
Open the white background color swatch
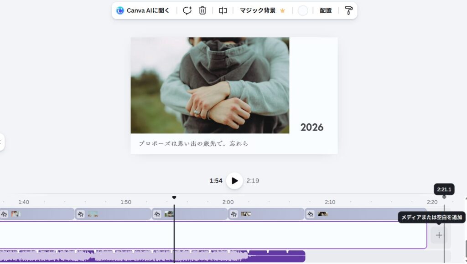coord(303,10)
